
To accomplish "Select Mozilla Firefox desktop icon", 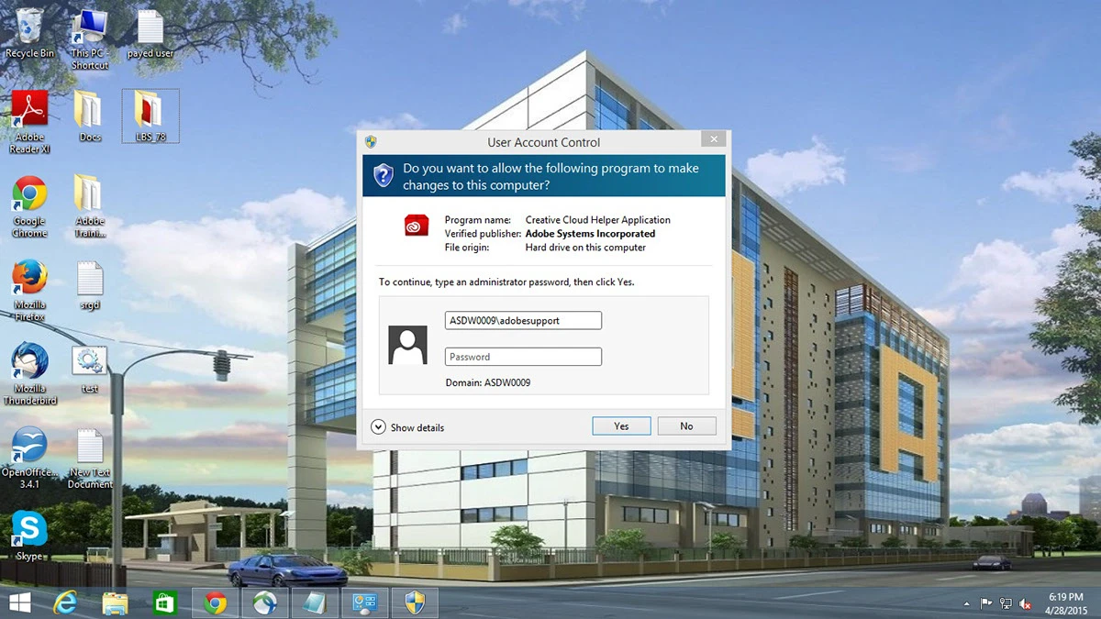I will point(29,280).
